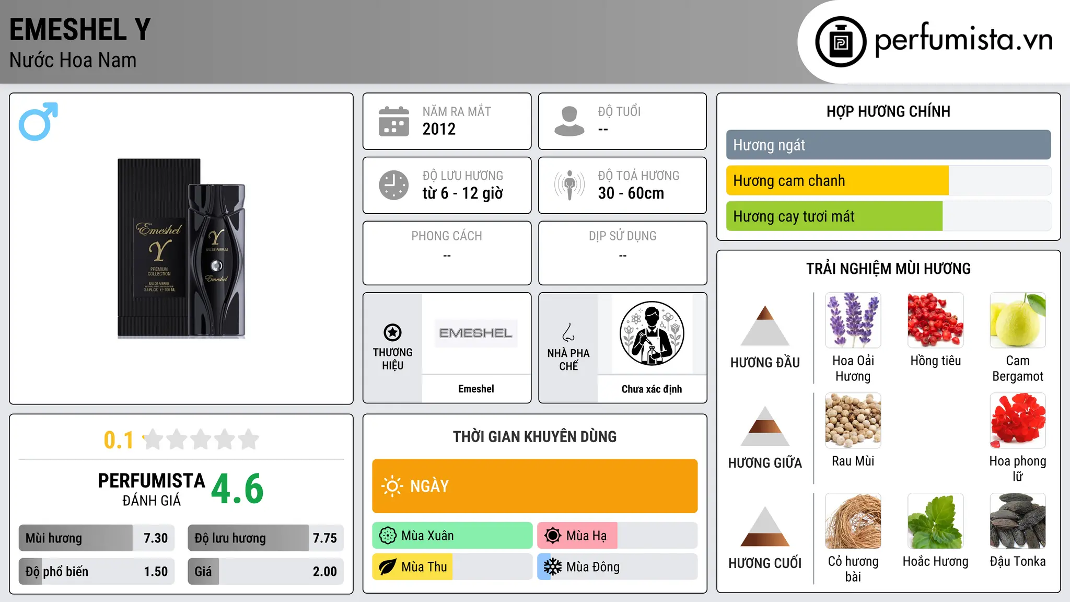Click the leaf icon beside Mùa Thu

pyautogui.click(x=388, y=567)
